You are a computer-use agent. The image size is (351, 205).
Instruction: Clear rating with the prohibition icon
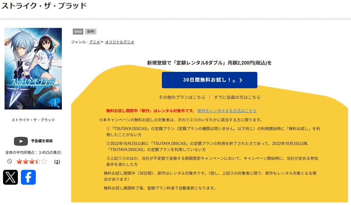pos(9,161)
